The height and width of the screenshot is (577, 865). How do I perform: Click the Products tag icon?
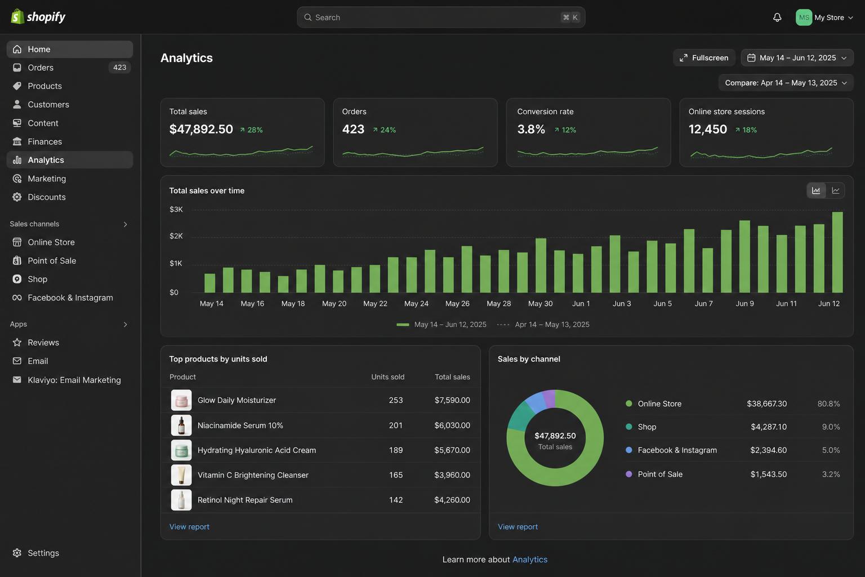point(17,86)
